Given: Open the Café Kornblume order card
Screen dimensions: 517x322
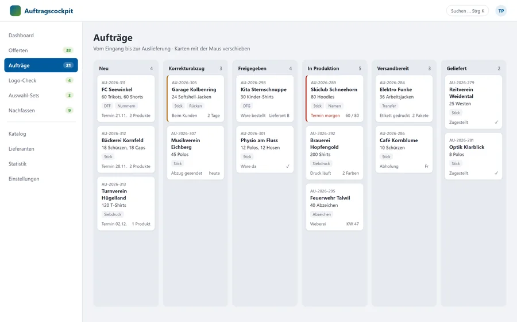Looking at the screenshot, I should click(x=404, y=150).
